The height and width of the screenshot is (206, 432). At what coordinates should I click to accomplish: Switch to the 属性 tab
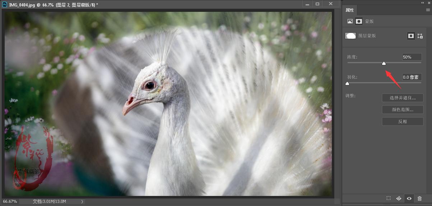pos(350,10)
